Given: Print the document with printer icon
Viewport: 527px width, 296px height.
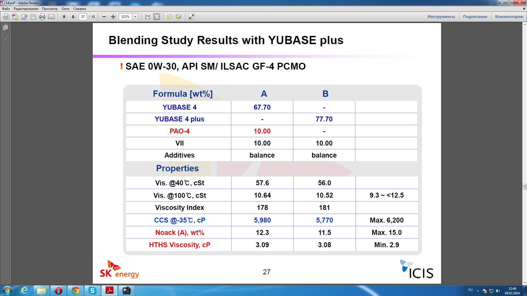Looking at the screenshot, I should pyautogui.click(x=42, y=17).
